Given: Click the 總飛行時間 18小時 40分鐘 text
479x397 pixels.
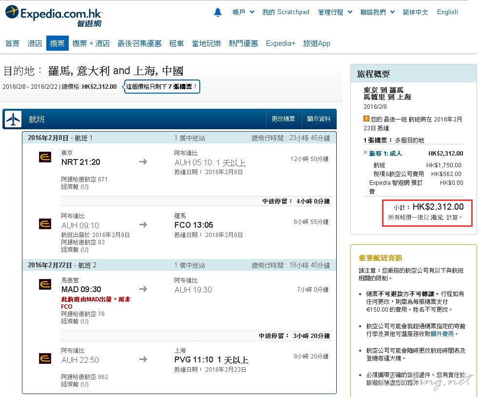Looking at the screenshot, I should [x=290, y=265].
